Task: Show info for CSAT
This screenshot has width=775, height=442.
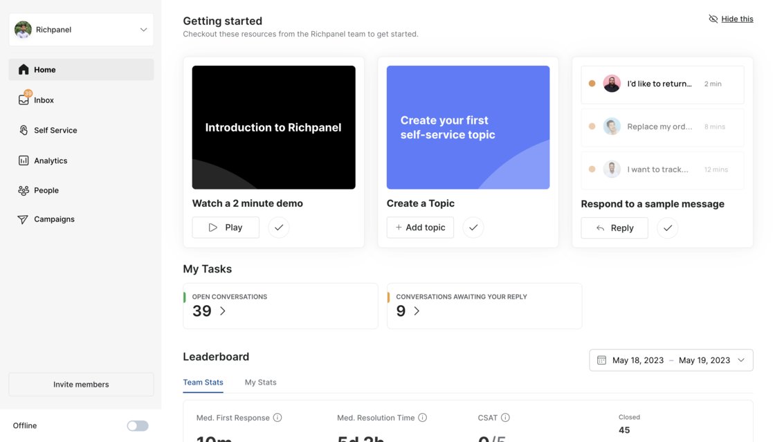Action: tap(505, 418)
